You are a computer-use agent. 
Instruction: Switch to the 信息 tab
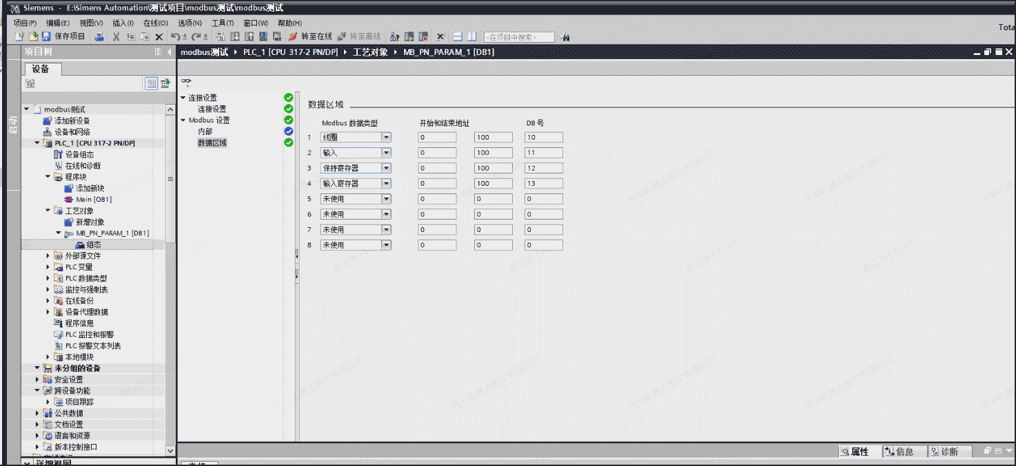click(899, 452)
